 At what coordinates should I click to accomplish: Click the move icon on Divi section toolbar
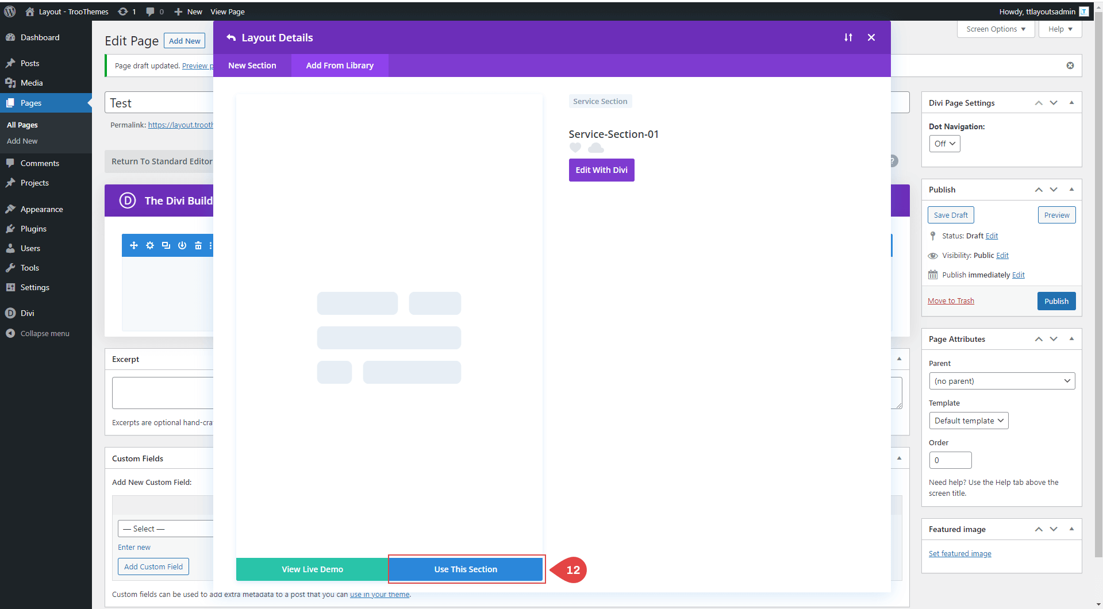134,245
